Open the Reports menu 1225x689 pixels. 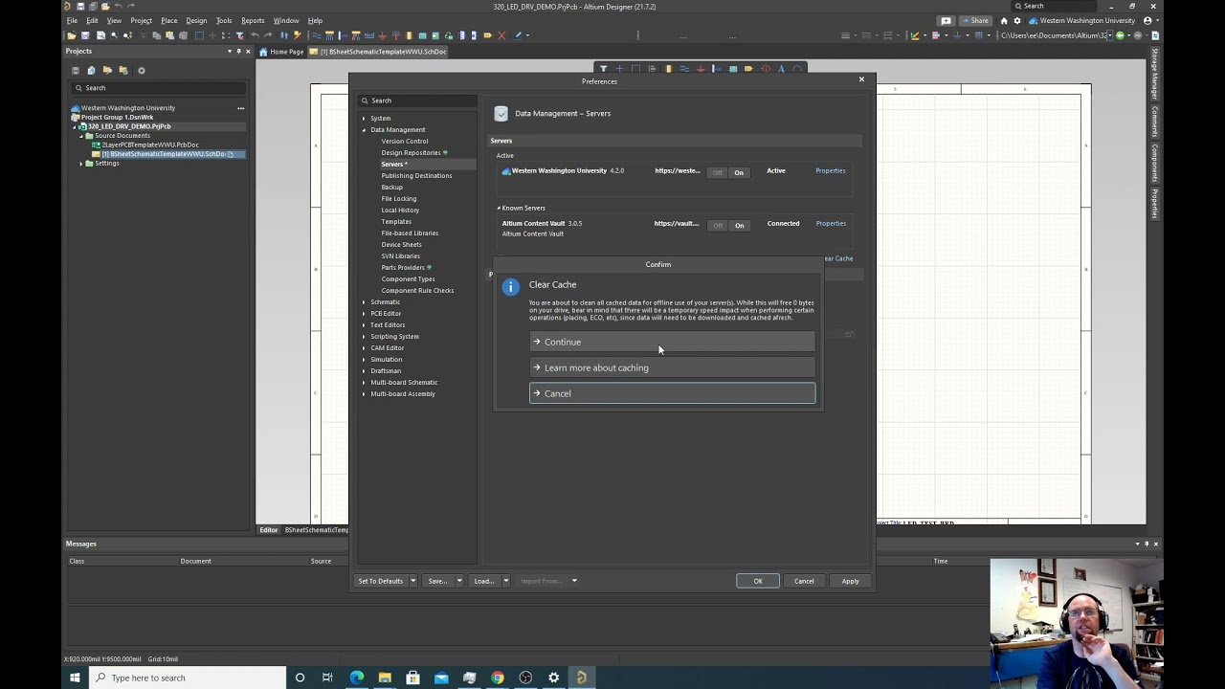pos(253,20)
